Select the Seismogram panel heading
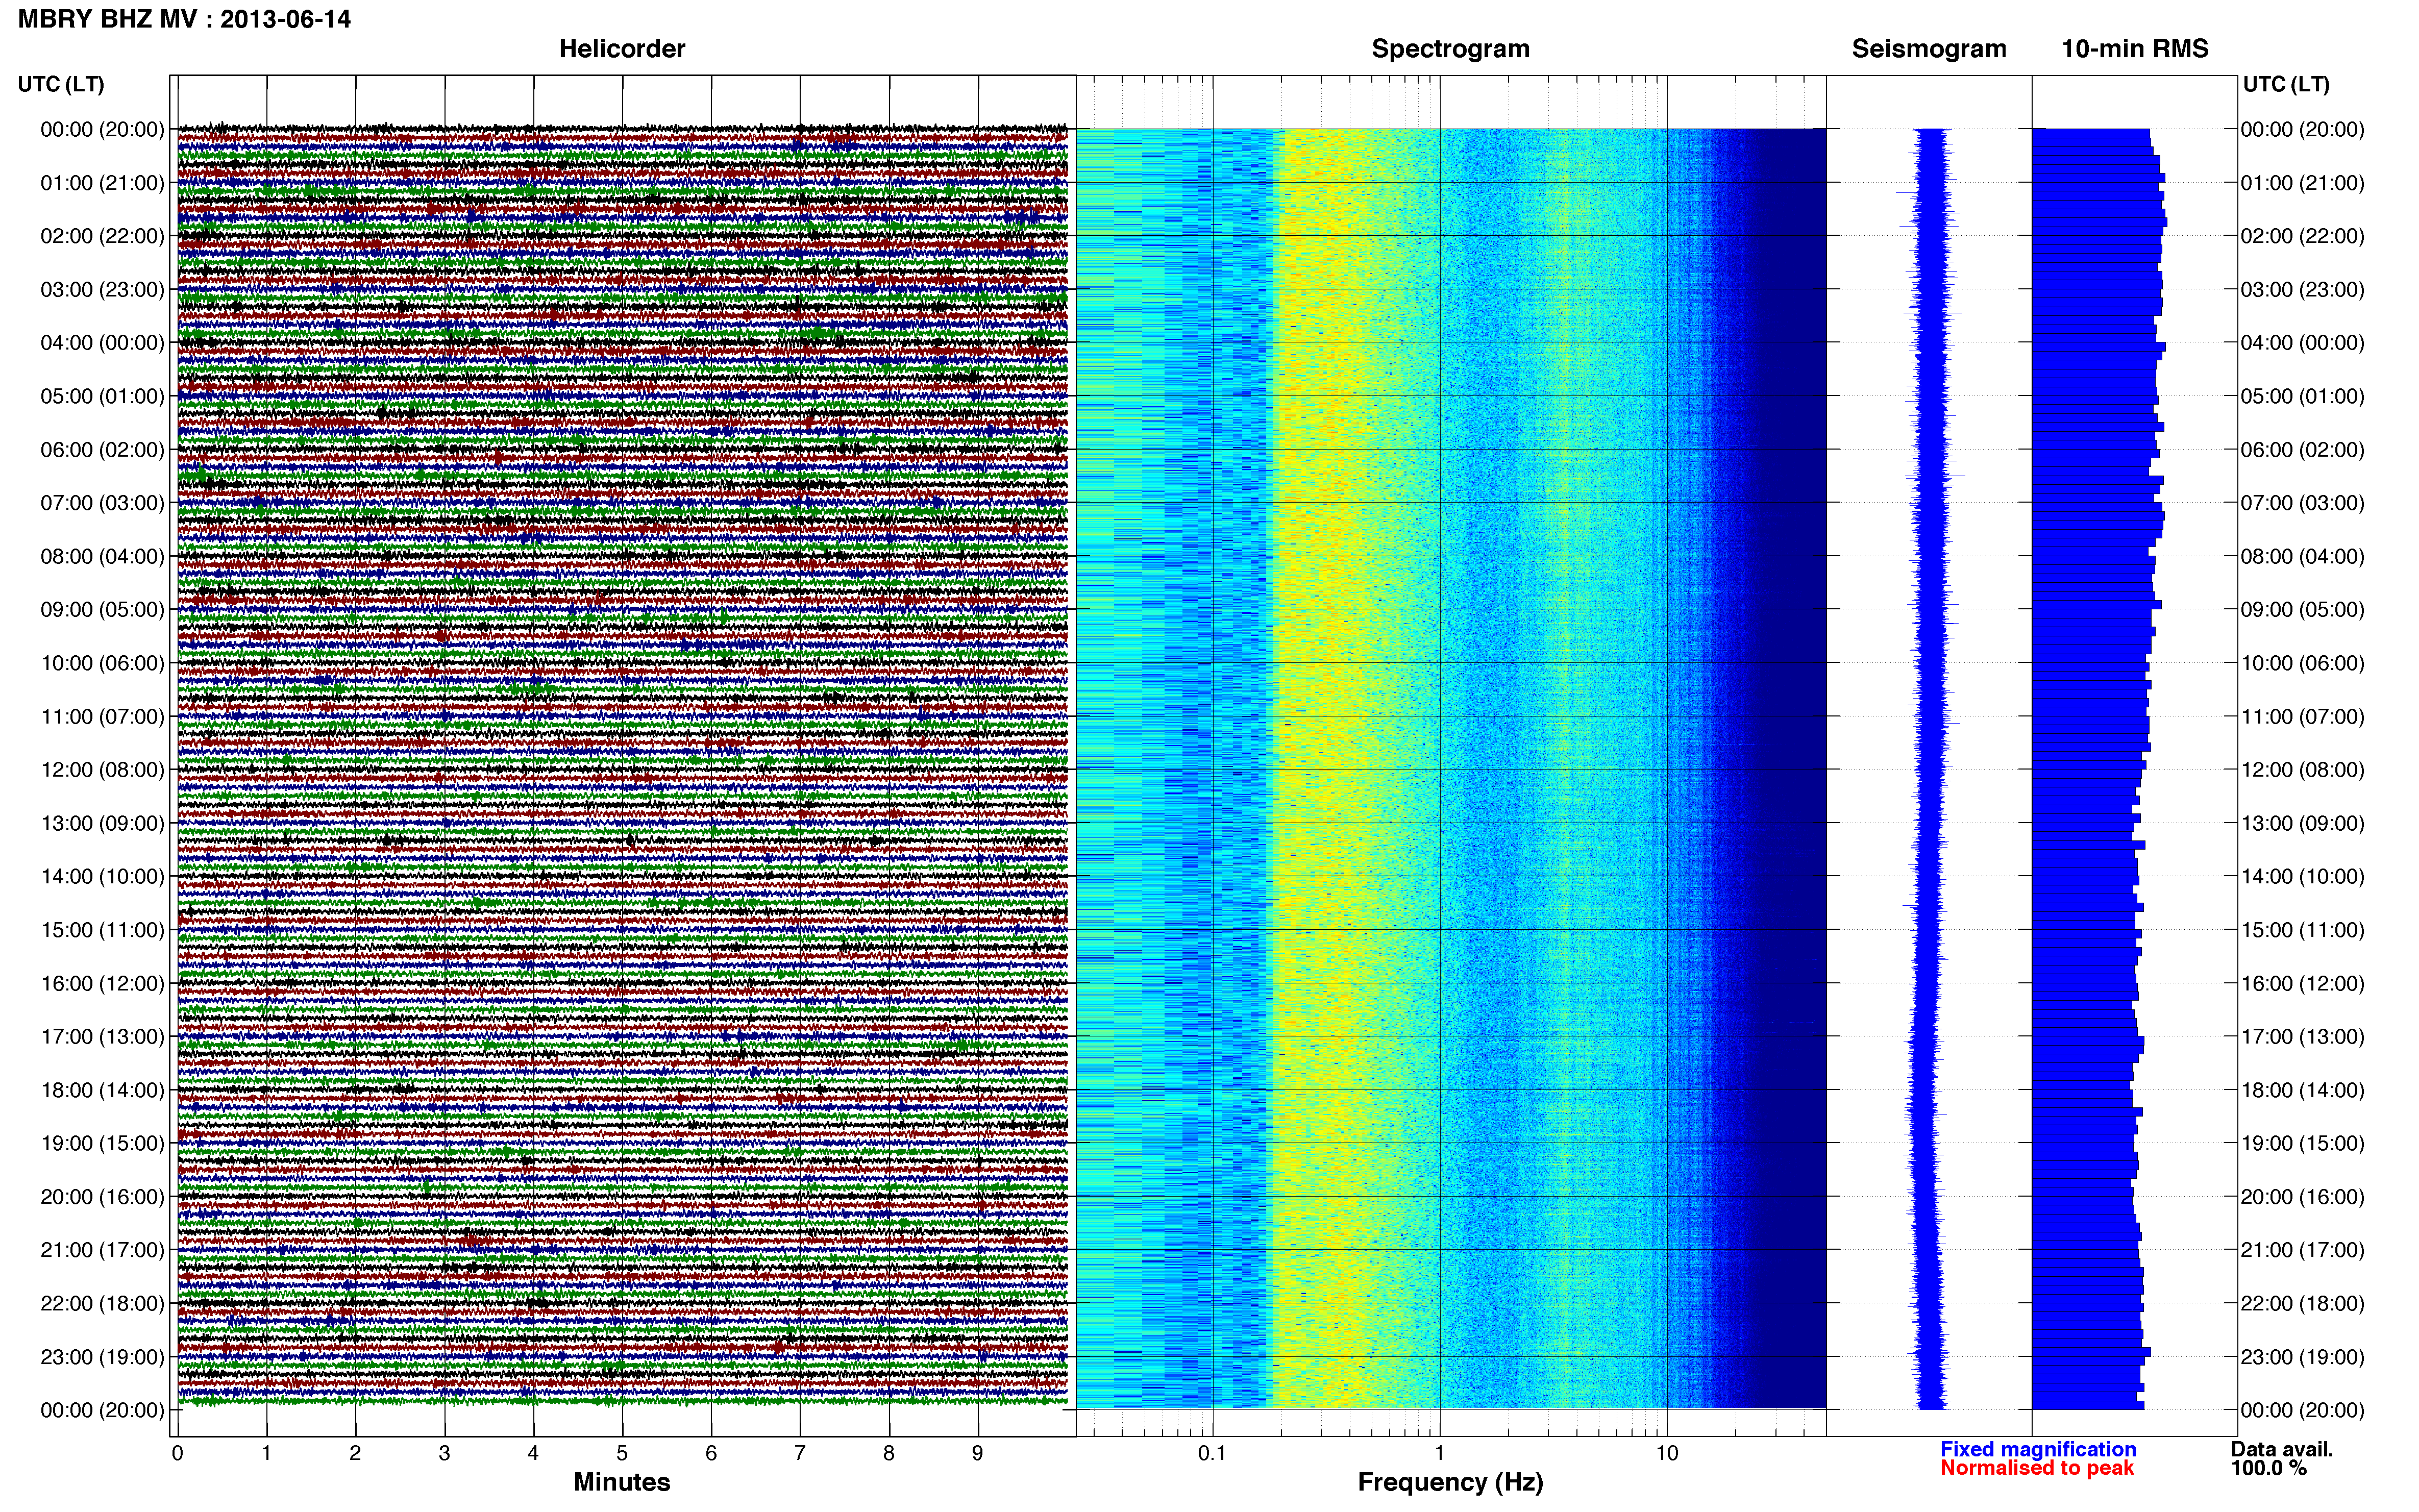 click(x=1929, y=49)
